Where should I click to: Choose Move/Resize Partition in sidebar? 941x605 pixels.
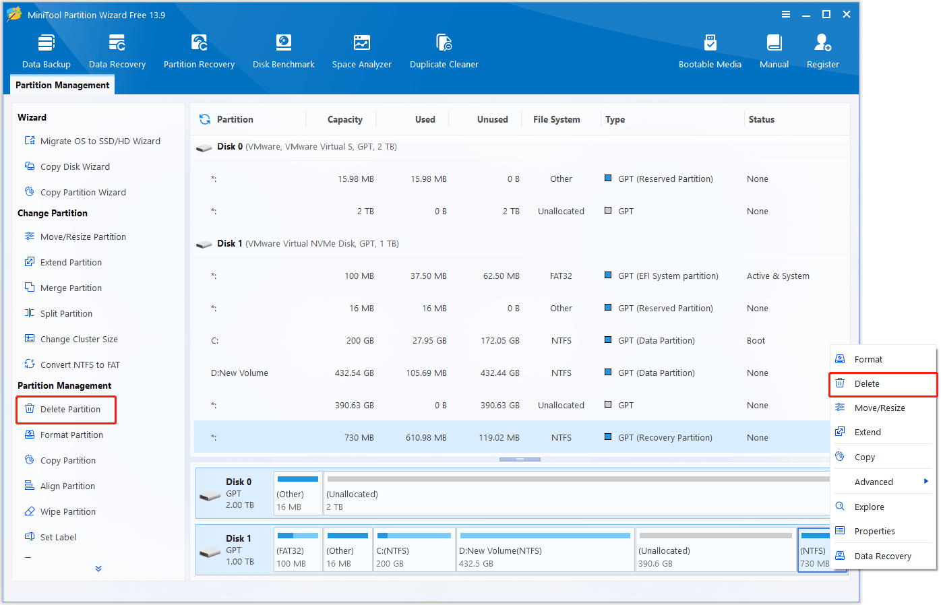coord(75,236)
